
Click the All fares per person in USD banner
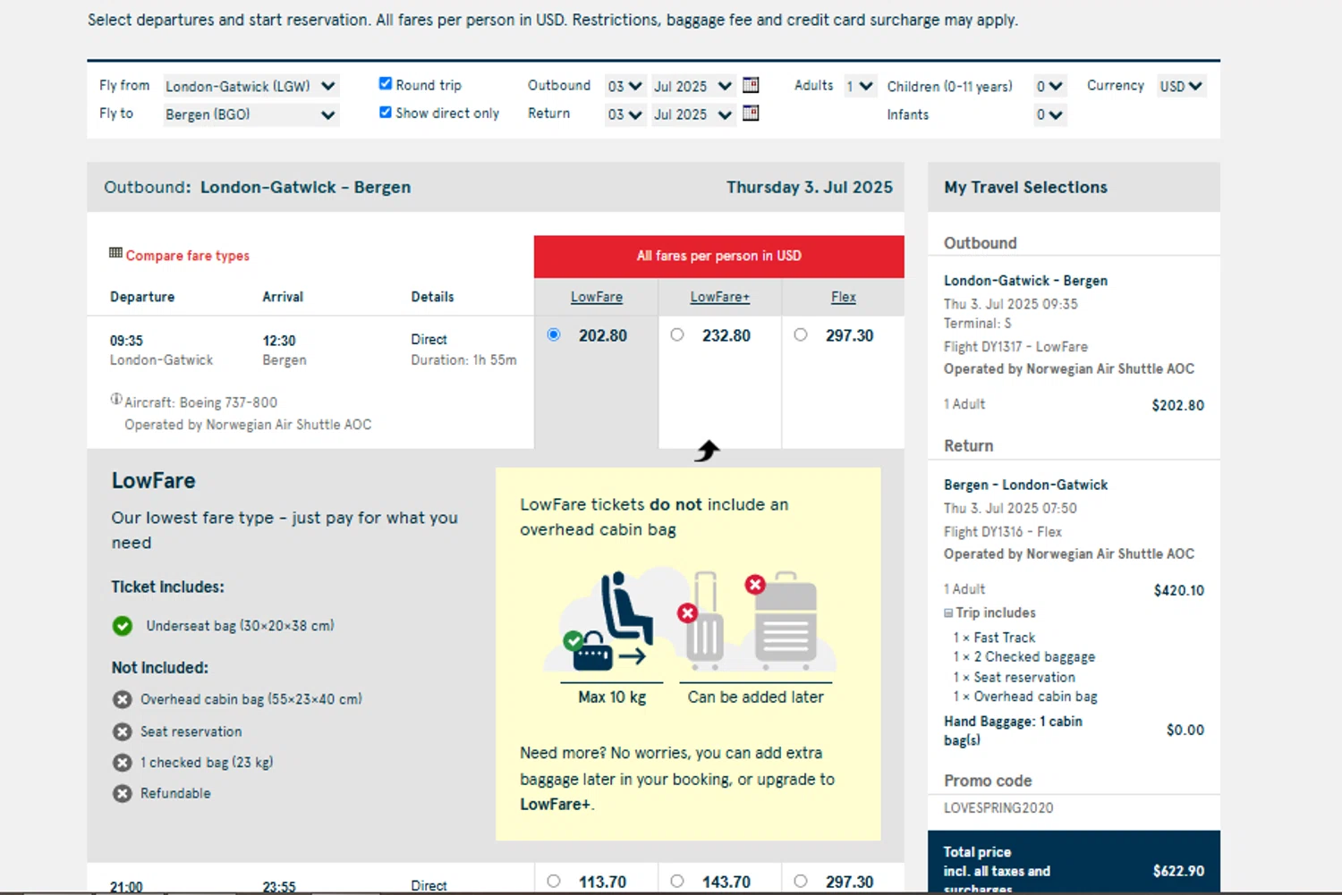719,257
